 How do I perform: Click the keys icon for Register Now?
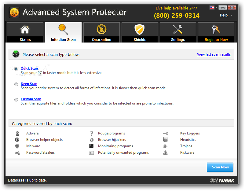point(216,29)
